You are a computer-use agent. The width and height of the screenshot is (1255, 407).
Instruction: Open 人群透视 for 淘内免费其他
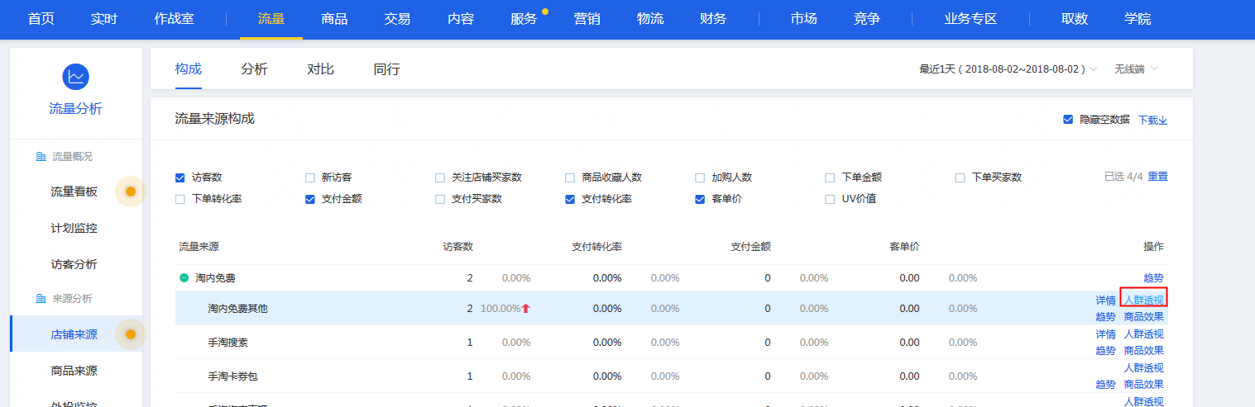point(1143,301)
